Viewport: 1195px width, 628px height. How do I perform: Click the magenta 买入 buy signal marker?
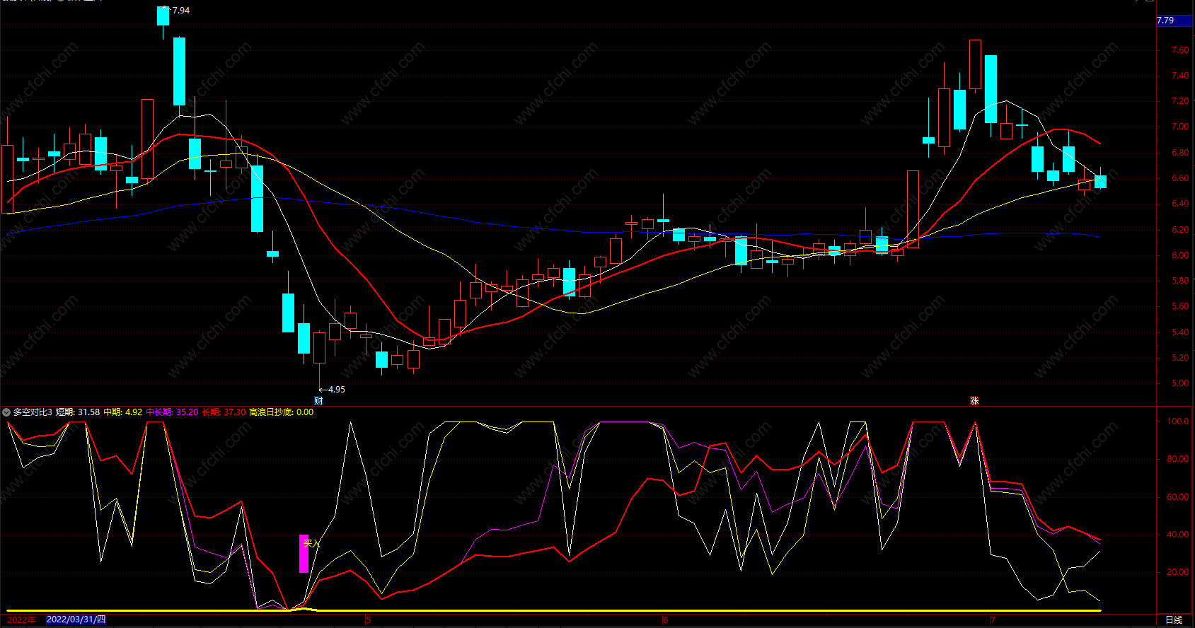pos(304,554)
